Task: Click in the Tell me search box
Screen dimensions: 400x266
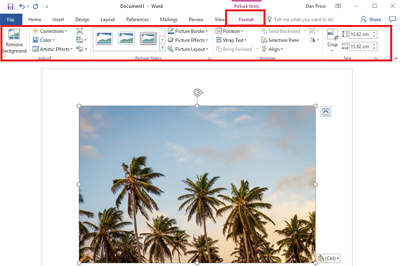Action: click(303, 20)
